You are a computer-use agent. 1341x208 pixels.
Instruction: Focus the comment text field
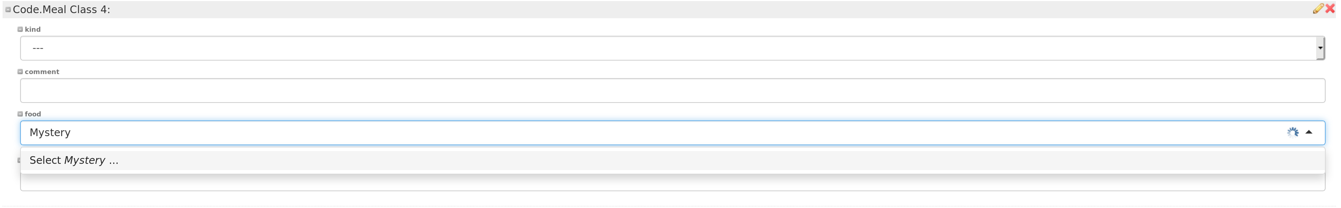point(673,90)
